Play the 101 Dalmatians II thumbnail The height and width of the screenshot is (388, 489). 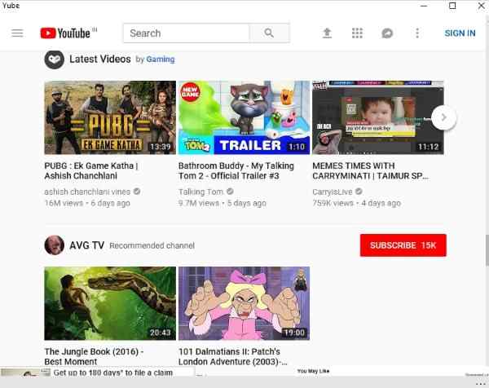pyautogui.click(x=244, y=303)
